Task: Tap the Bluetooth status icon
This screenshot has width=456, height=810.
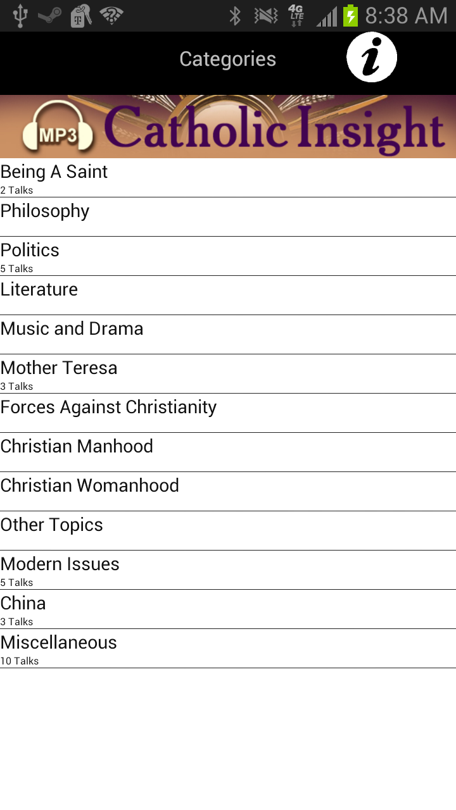Action: [x=235, y=16]
